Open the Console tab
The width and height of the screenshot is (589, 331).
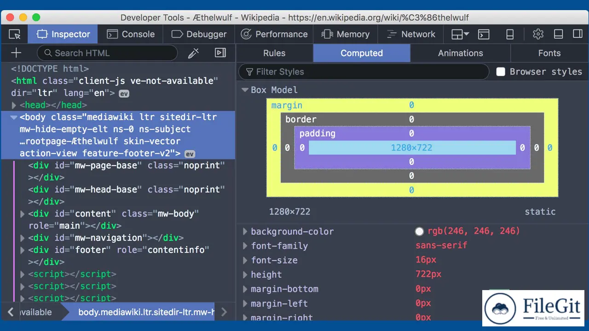click(x=131, y=34)
